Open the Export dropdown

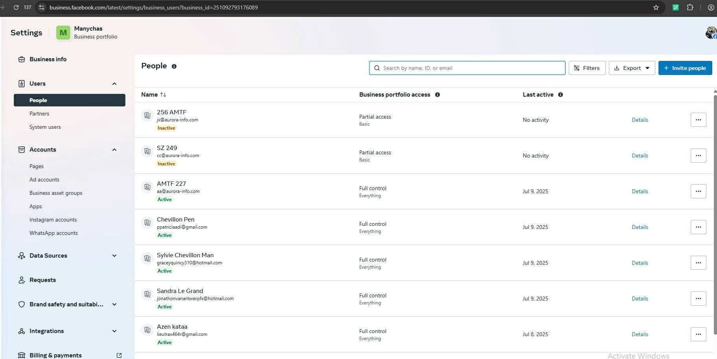point(632,68)
